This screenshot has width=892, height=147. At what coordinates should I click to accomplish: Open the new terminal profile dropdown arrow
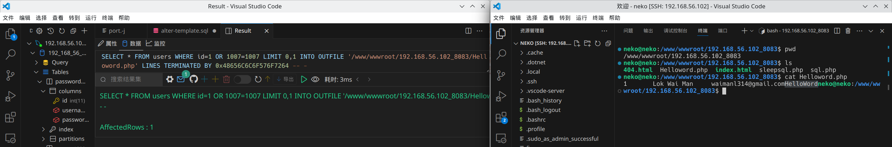click(x=752, y=31)
